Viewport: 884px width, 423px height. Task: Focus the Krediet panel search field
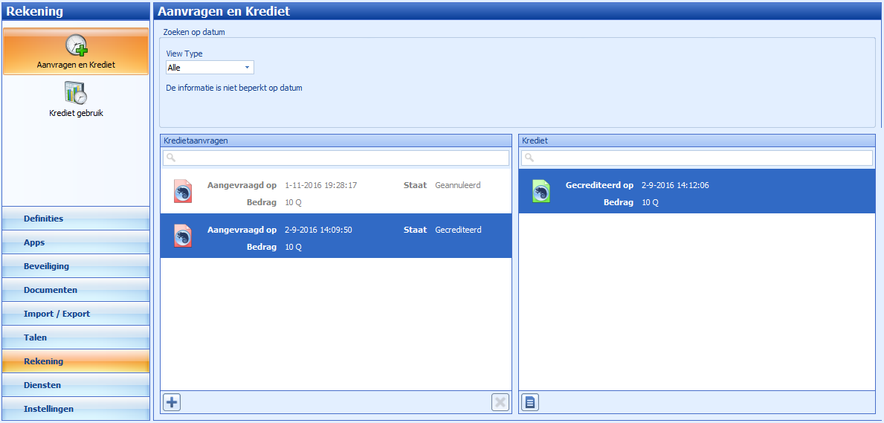697,158
